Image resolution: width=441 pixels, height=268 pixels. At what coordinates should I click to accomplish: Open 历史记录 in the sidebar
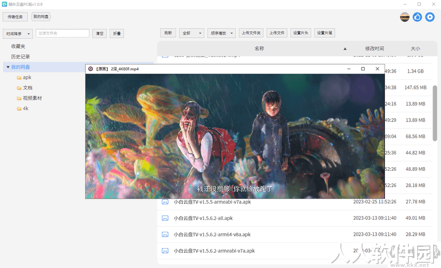click(x=20, y=57)
